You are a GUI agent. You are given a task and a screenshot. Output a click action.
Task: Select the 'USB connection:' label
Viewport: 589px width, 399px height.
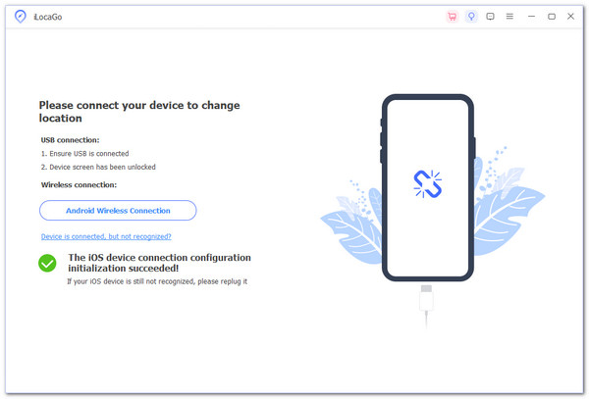point(71,140)
